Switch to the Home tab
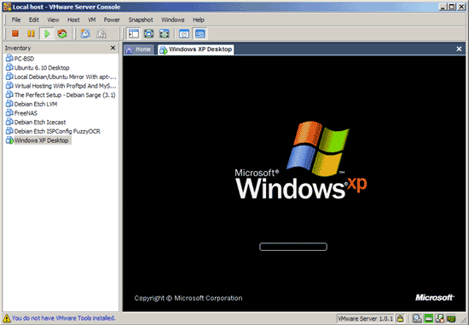The width and height of the screenshot is (469, 325). [x=138, y=49]
